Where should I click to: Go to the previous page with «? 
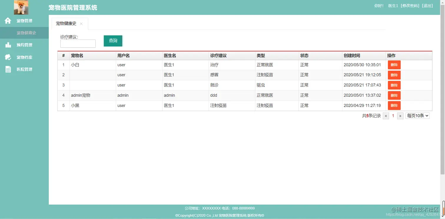(386, 116)
